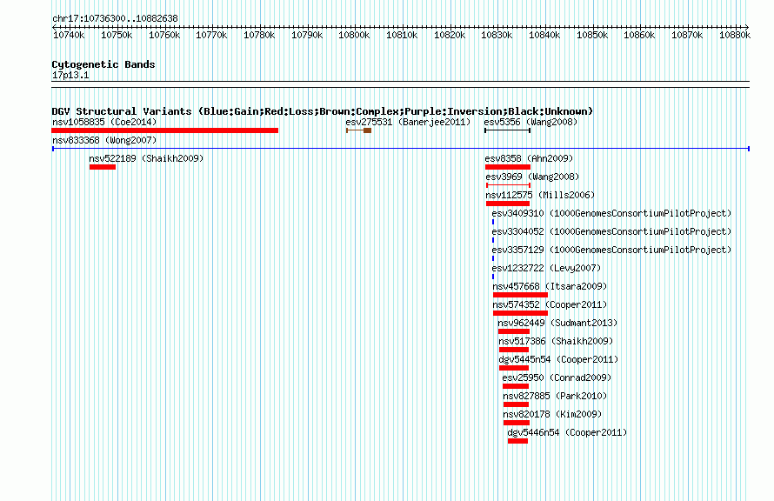Open nsv112575 (Mills2006) variant label
The image size is (774, 501).
(540, 195)
